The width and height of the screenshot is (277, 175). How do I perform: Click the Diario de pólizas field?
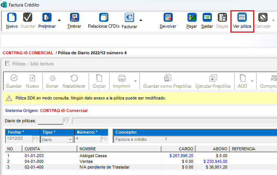(x=50, y=121)
